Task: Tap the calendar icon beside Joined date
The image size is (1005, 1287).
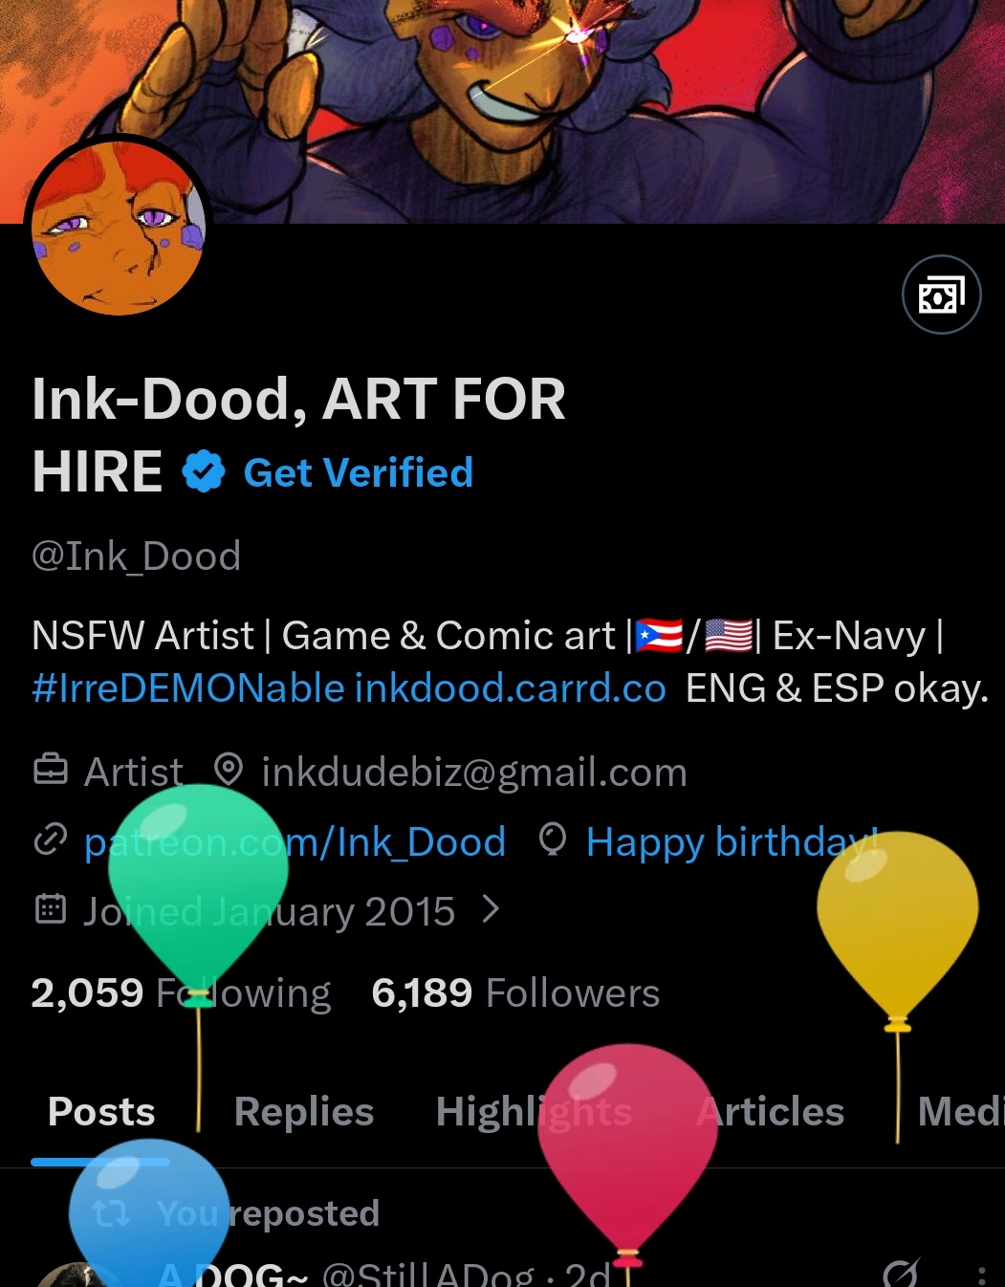Action: [50, 908]
